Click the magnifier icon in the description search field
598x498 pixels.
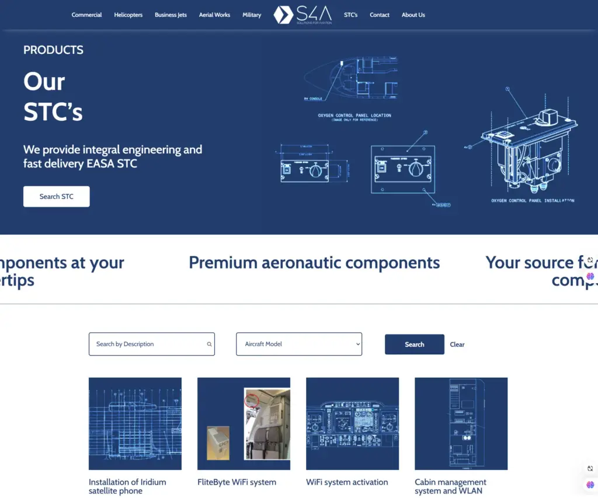point(209,344)
